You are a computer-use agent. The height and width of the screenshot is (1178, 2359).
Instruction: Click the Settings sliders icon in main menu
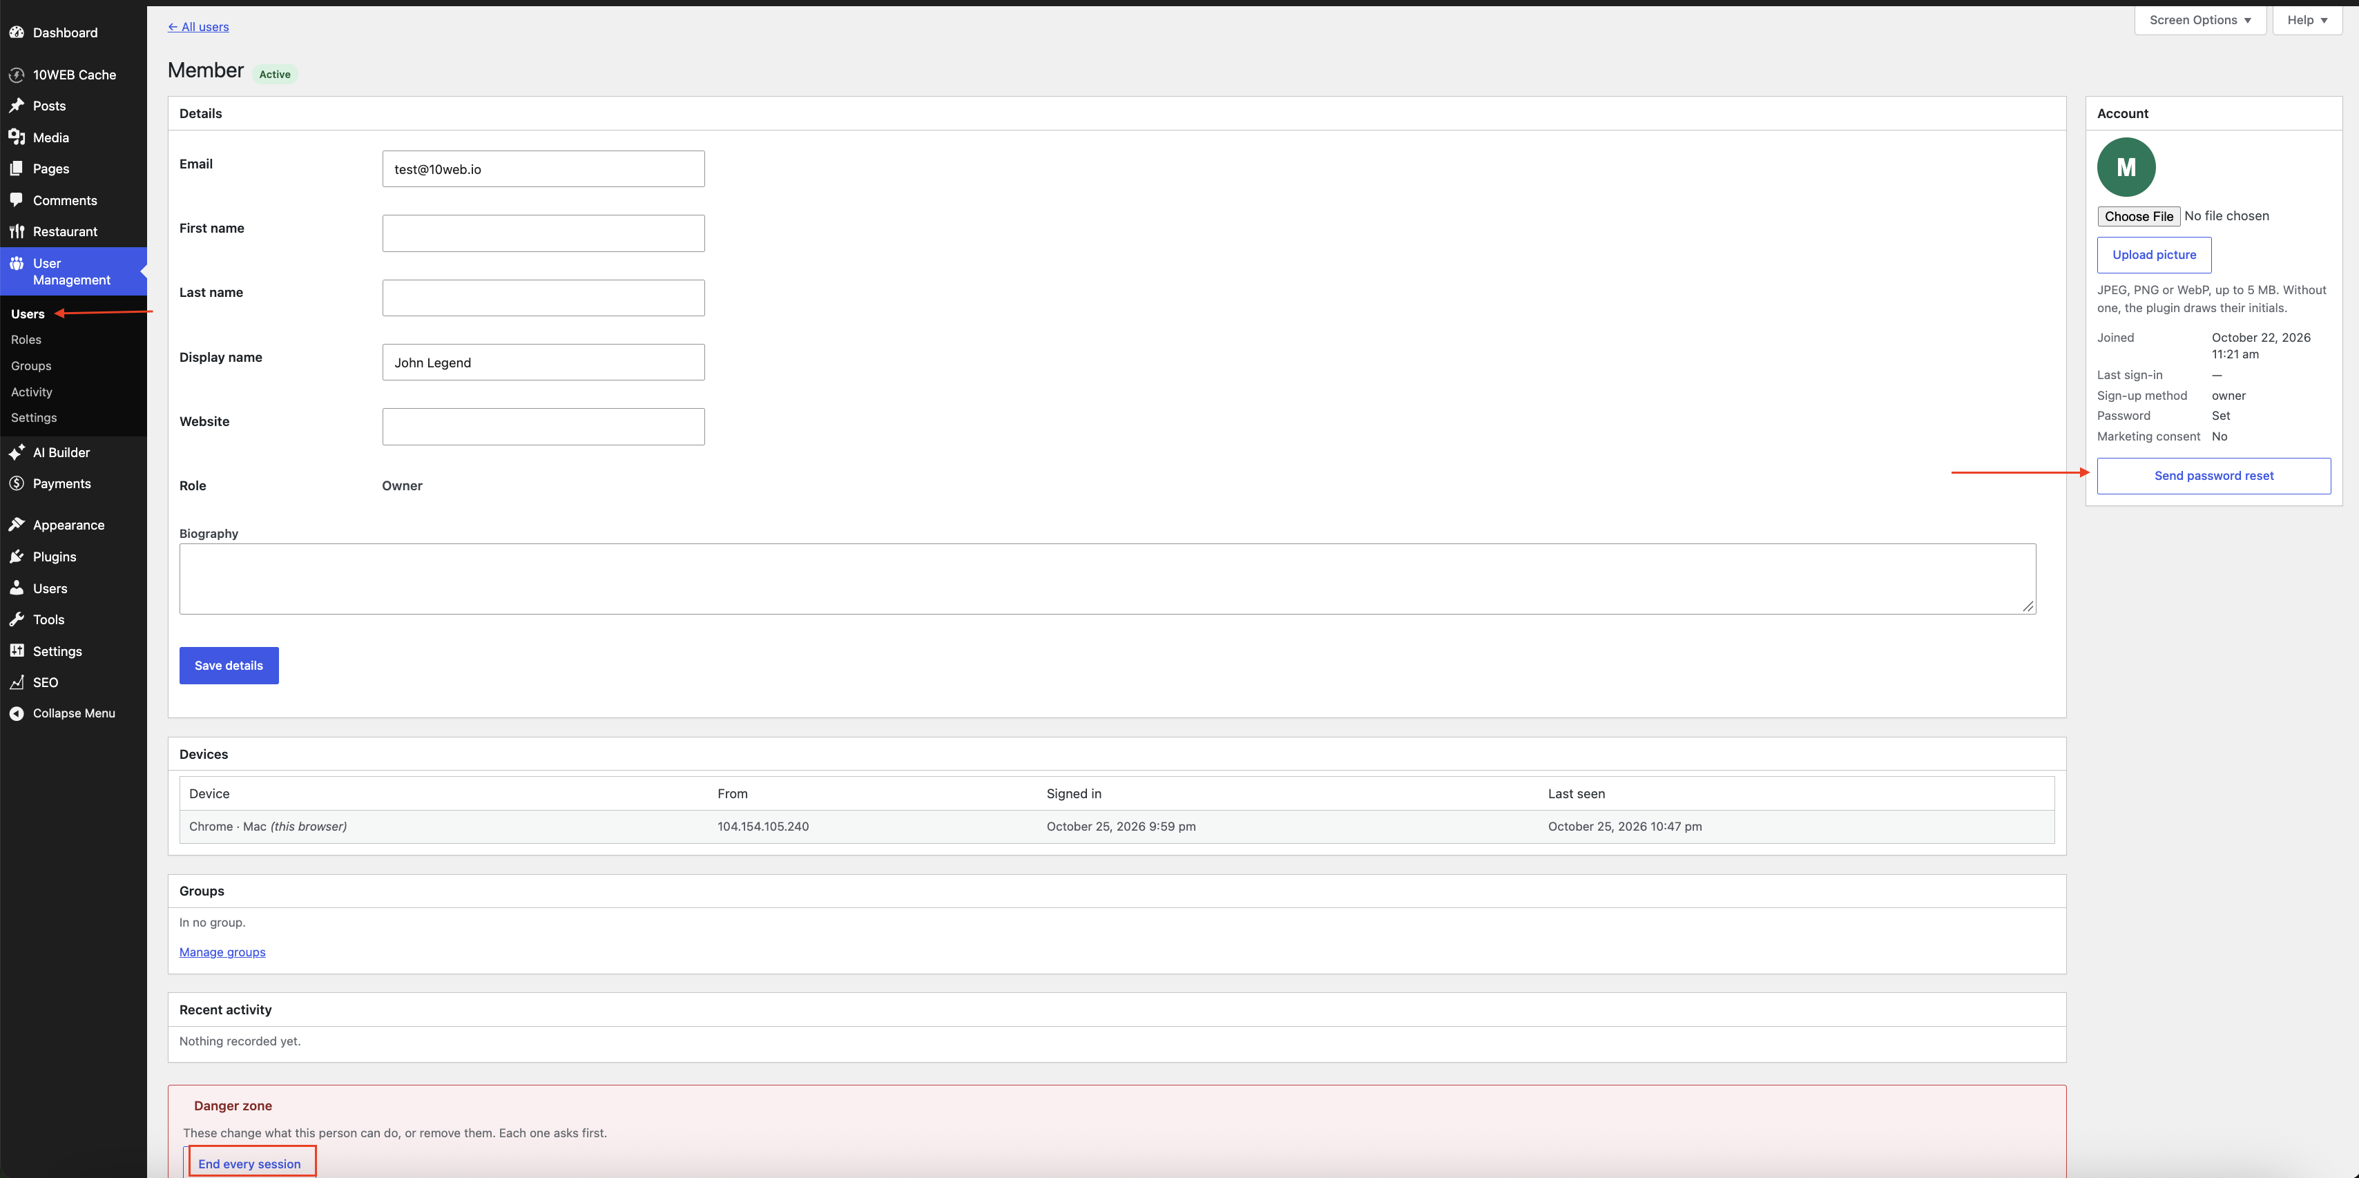coord(17,651)
